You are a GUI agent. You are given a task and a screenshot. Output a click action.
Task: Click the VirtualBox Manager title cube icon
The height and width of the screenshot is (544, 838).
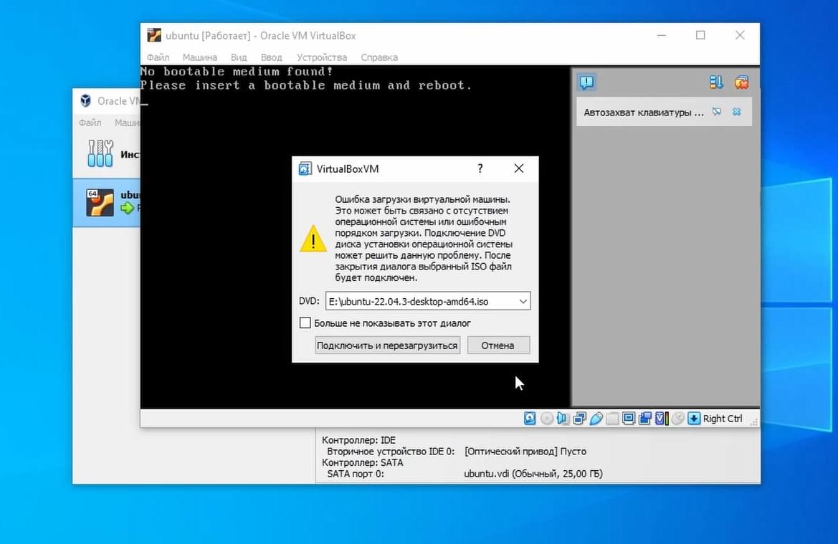tap(85, 100)
